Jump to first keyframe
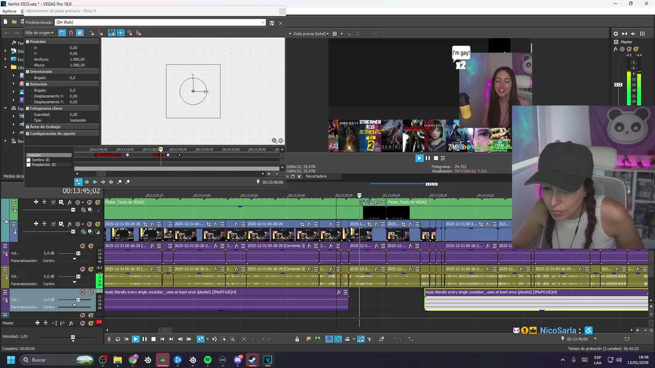Image resolution: width=655 pixels, height=368 pixels. [86, 181]
